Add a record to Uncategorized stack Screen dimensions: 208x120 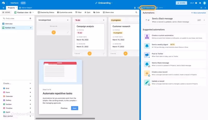point(54,32)
